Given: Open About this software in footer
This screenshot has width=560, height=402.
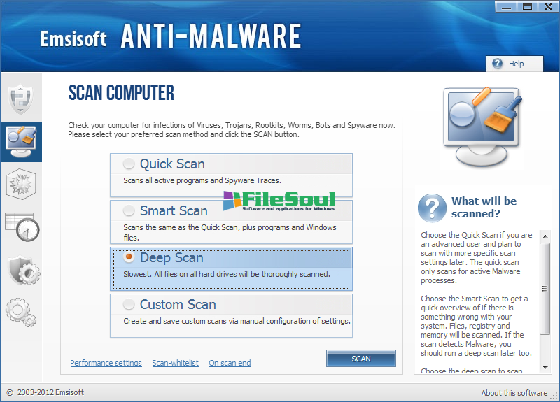Looking at the screenshot, I should click(514, 393).
